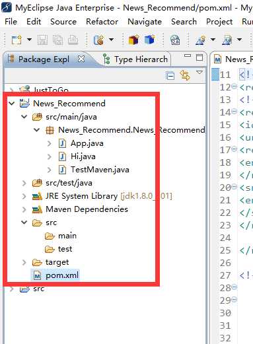Collapse the src/main/java source folder
The image size is (253, 344).
tap(24, 116)
